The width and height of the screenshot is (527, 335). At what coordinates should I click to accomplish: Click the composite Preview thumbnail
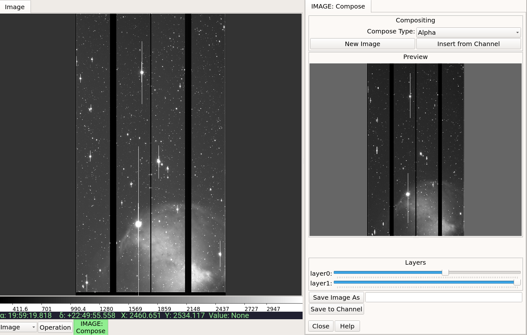pyautogui.click(x=415, y=150)
